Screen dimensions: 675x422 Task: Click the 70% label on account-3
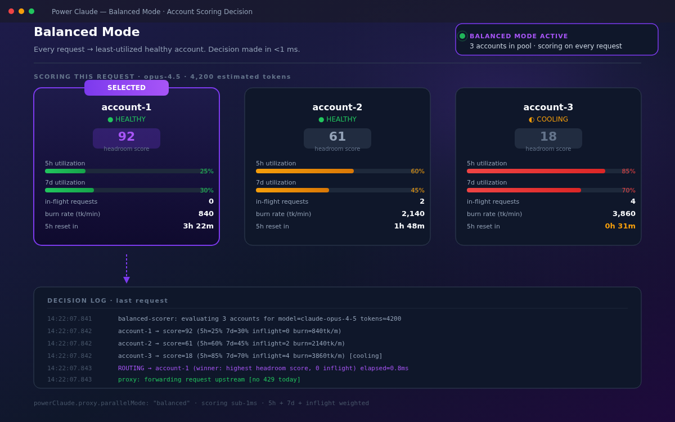coord(628,190)
